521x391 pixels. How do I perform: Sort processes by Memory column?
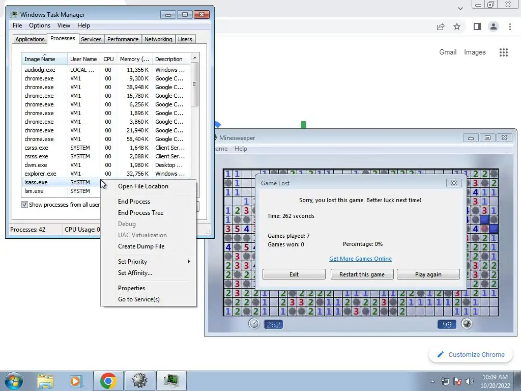click(x=134, y=59)
